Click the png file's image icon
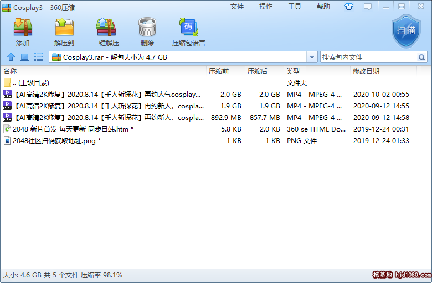The image size is (432, 283). coord(7,140)
